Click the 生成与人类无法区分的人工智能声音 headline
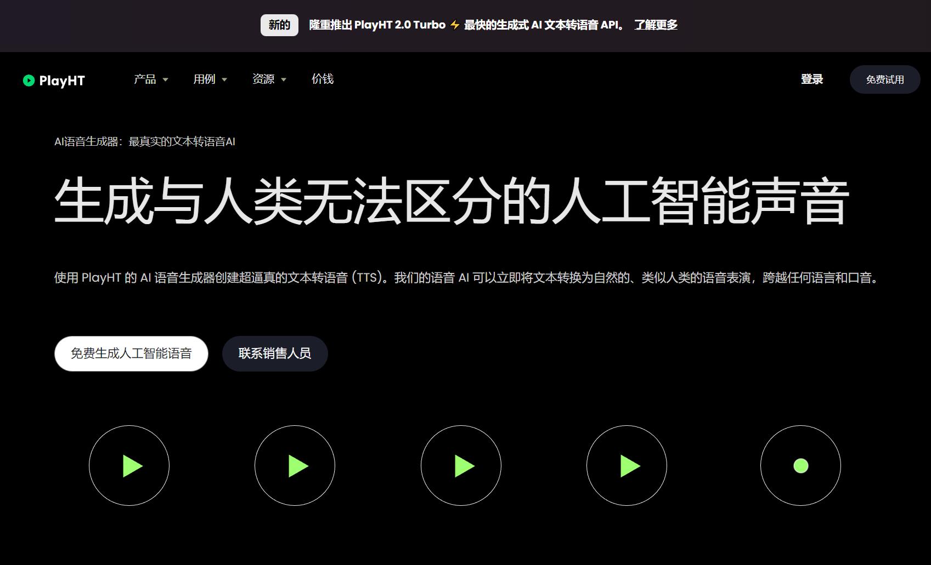 (x=452, y=201)
